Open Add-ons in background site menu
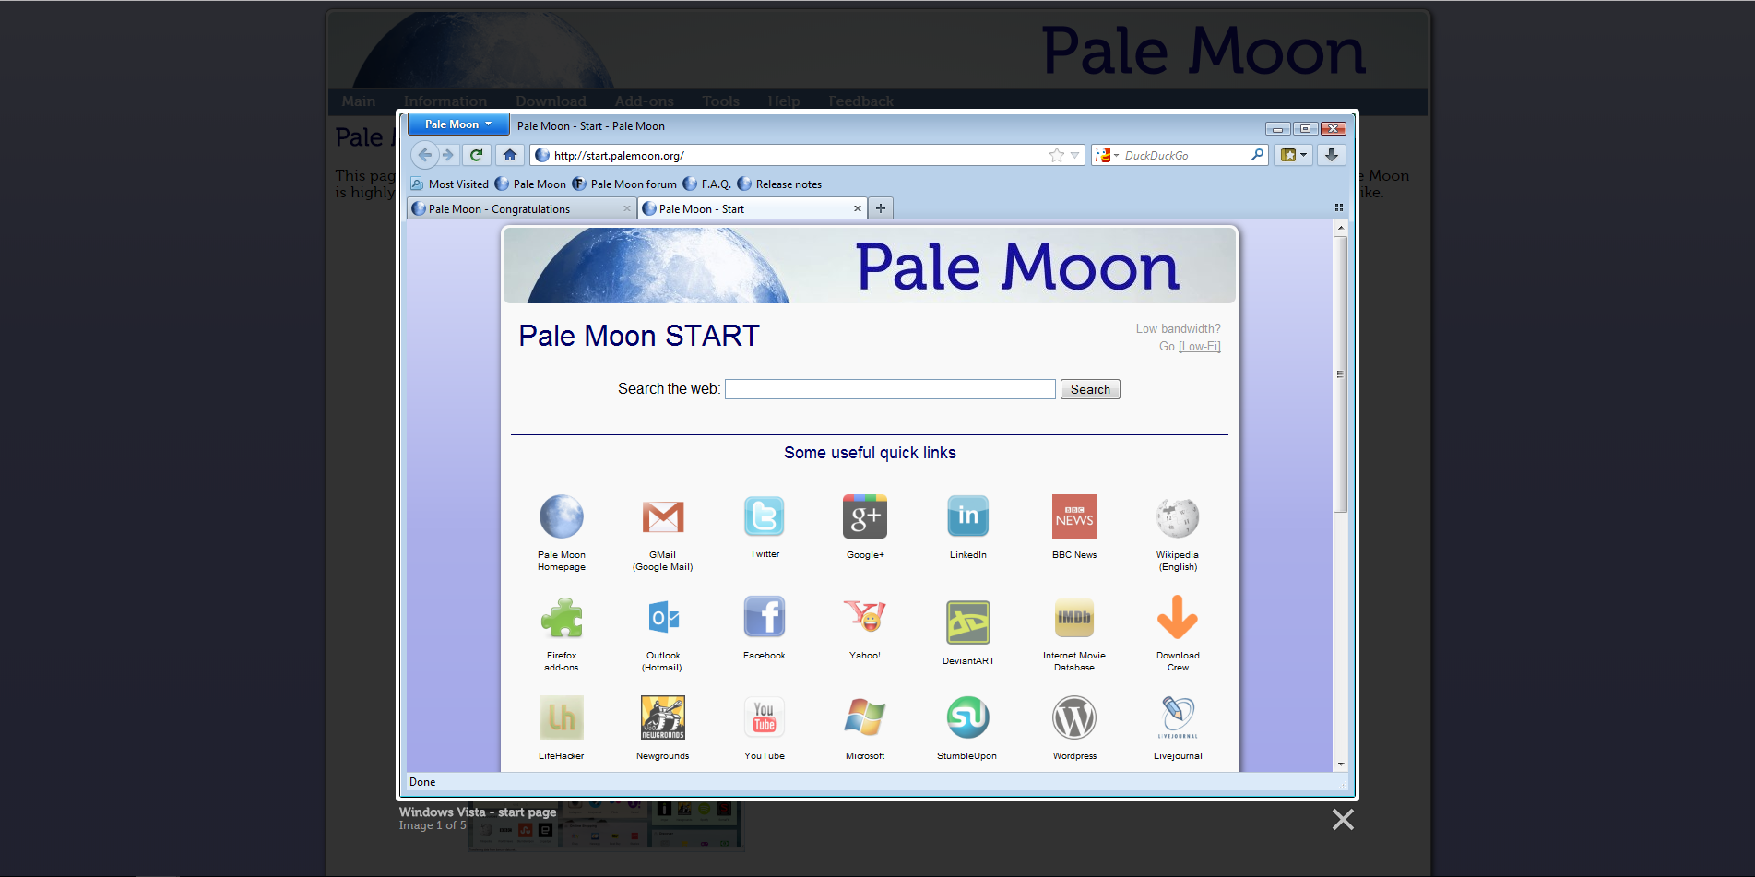This screenshot has height=877, width=1755. point(645,101)
